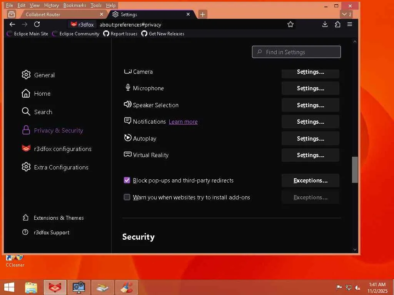The width and height of the screenshot is (394, 295).
Task: Open Speaker Selection Settings button
Action: (x=311, y=105)
